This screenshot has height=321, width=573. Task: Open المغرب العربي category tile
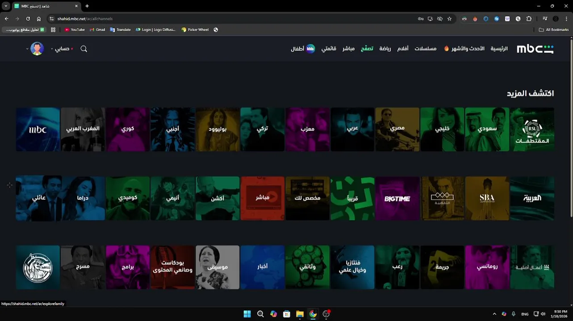tap(83, 129)
